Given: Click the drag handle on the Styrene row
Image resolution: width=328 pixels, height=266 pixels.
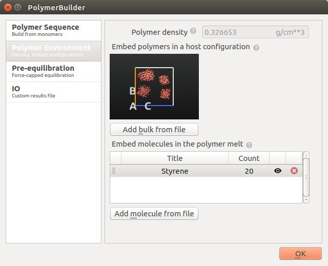Looking at the screenshot, I should click(x=114, y=171).
